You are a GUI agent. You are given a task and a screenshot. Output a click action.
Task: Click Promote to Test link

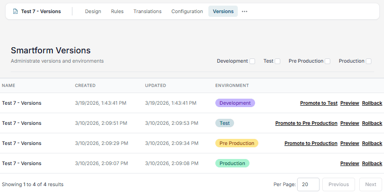pyautogui.click(x=319, y=103)
